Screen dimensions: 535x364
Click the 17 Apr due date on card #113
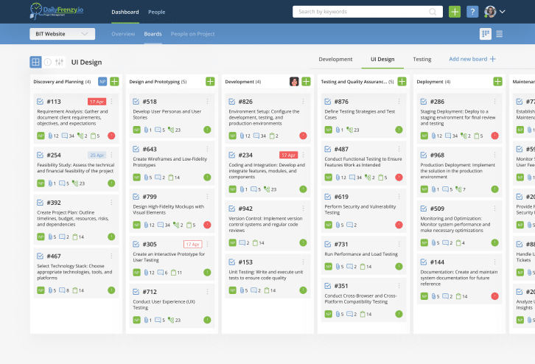point(97,102)
